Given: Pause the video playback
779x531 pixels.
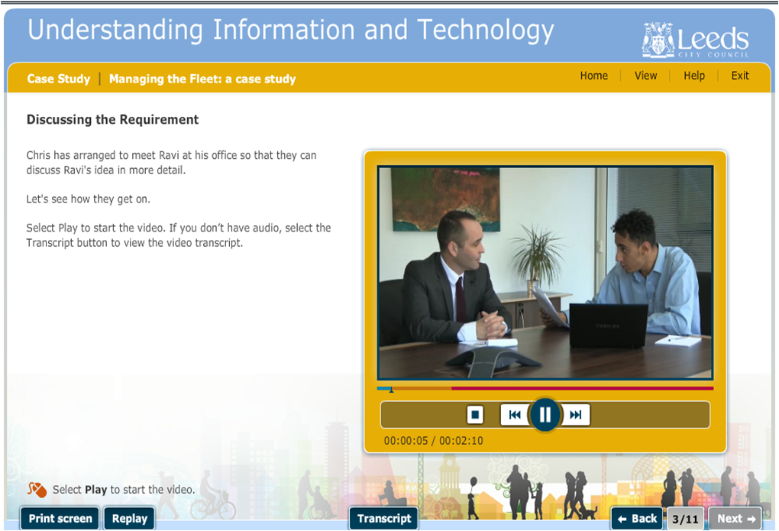Looking at the screenshot, I should click(x=544, y=415).
